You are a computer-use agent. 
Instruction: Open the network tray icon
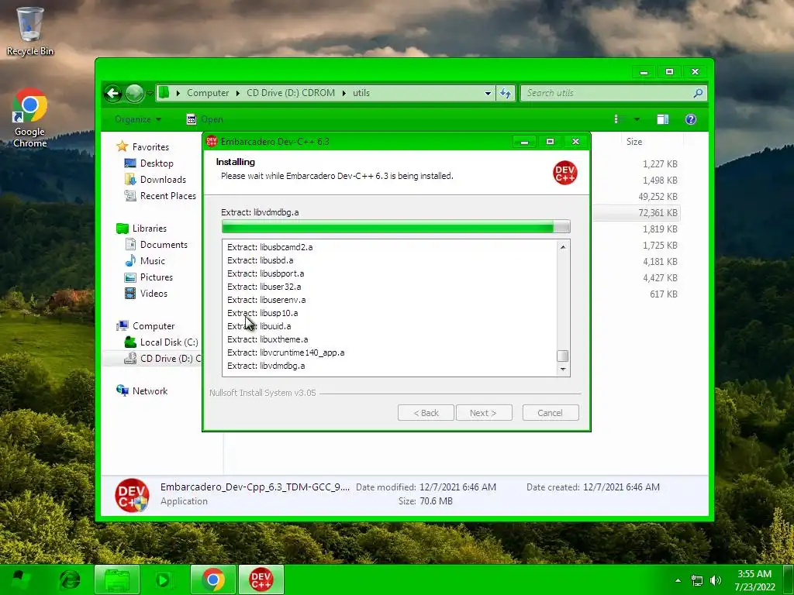[x=697, y=580]
